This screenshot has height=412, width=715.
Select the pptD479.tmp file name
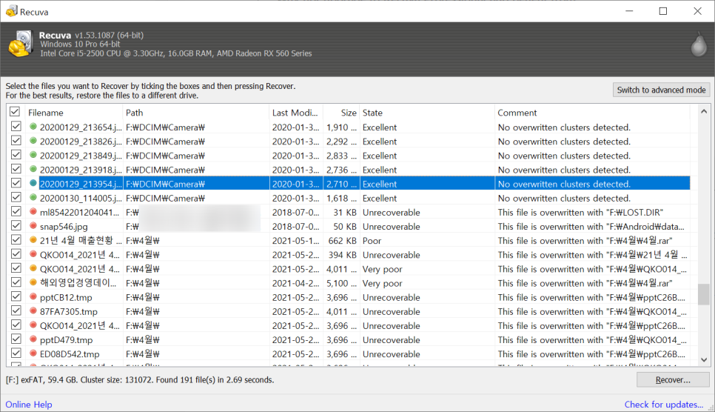click(x=66, y=340)
